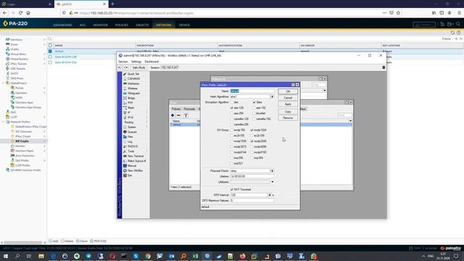
Task: Toggle the 3des encryption checkbox
Action: [x=254, y=102]
